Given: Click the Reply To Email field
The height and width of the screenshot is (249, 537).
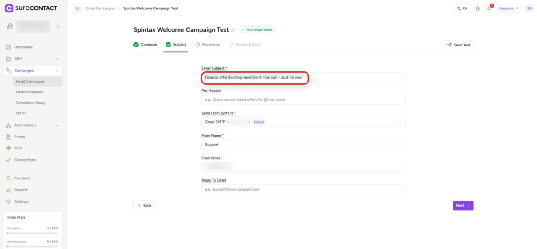Looking at the screenshot, I should coord(303,189).
